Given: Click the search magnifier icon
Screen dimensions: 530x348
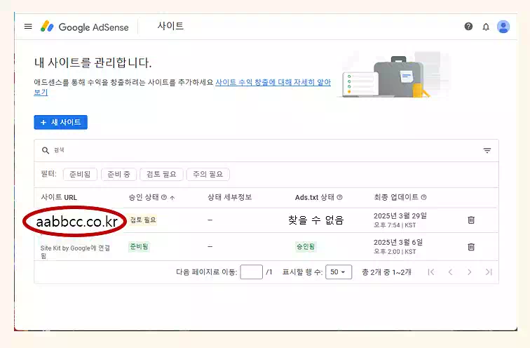Looking at the screenshot, I should click(x=46, y=150).
